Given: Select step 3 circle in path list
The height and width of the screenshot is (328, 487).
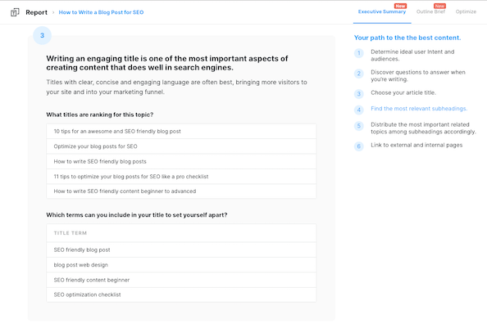Looking at the screenshot, I should pyautogui.click(x=359, y=94).
